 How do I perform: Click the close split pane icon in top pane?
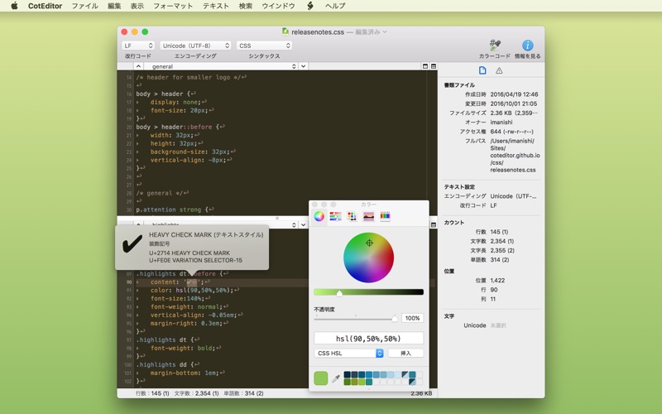click(433, 66)
